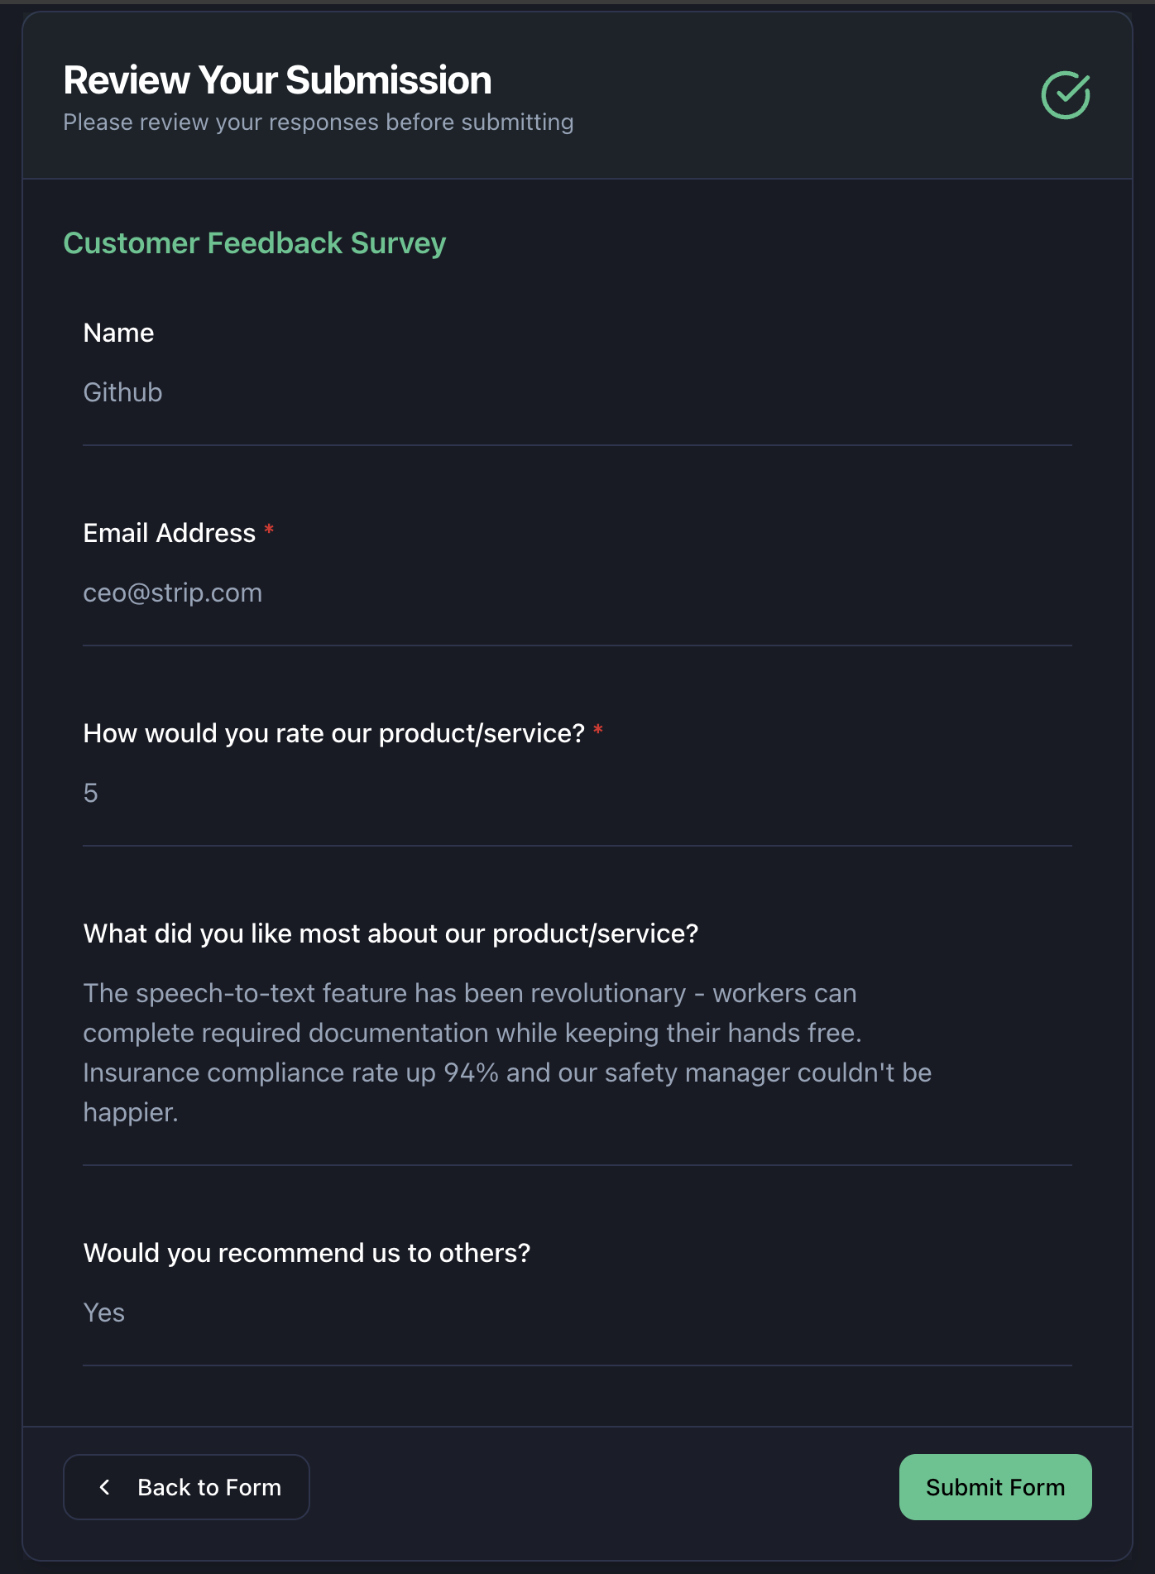Click the Github name value
The image size is (1155, 1574).
(122, 392)
